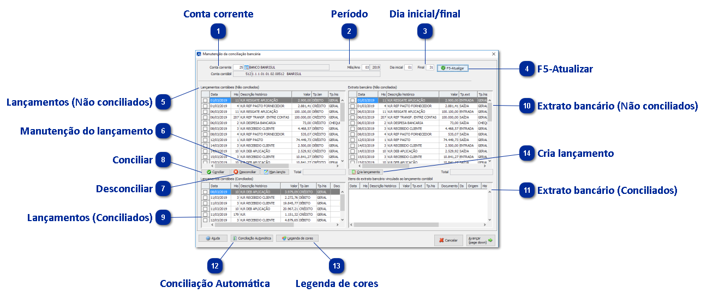Image resolution: width=707 pixels, height=299 pixels.
Task: Click scroll-down arrow of Lançamentos conciliados list
Action: (x=343, y=220)
